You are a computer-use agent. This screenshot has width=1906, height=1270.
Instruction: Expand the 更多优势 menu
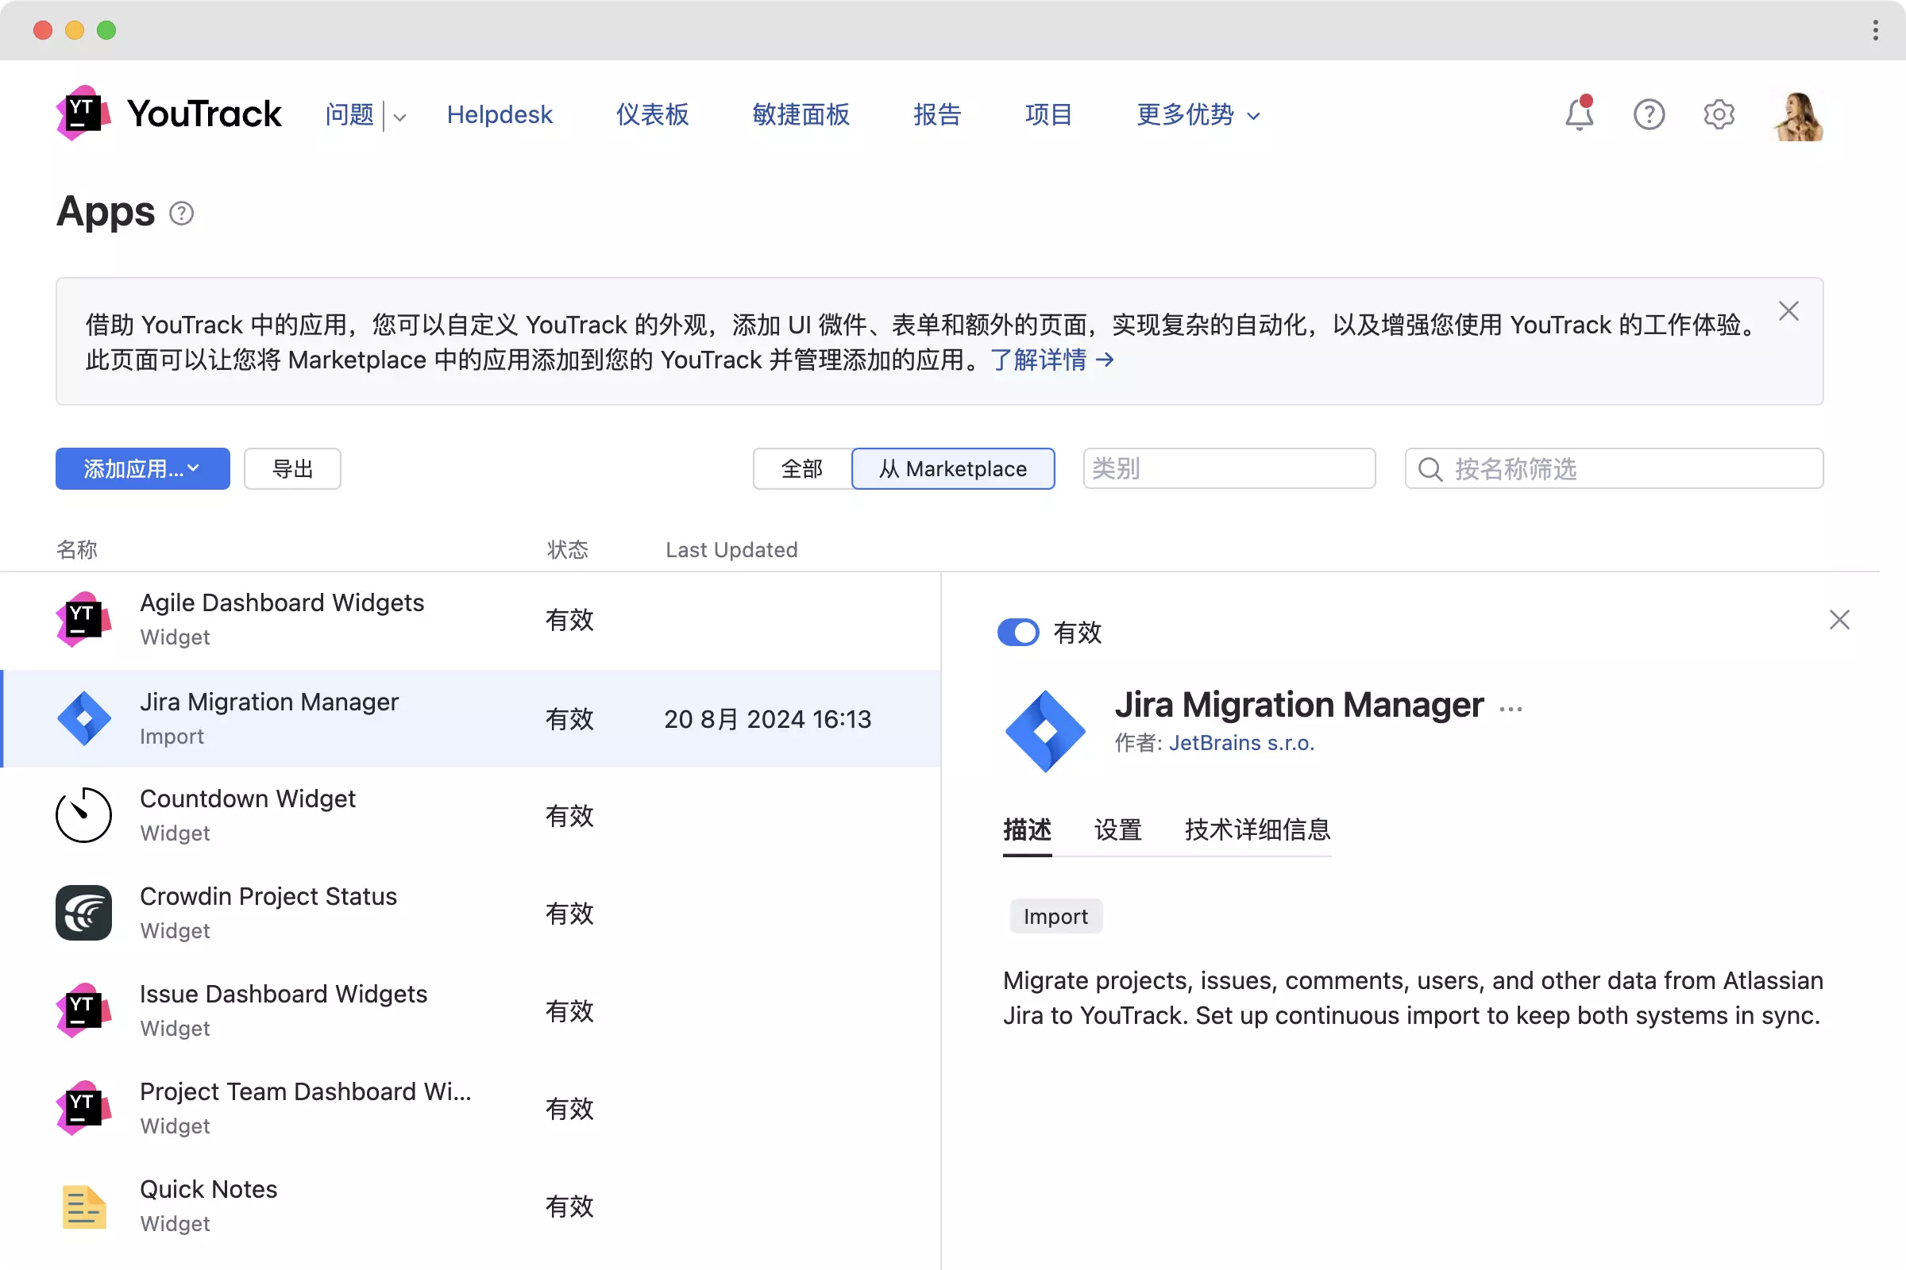click(x=1198, y=115)
